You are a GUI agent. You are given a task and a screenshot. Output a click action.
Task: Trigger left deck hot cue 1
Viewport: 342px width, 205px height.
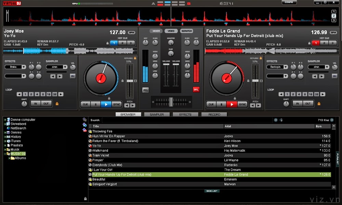(114, 43)
